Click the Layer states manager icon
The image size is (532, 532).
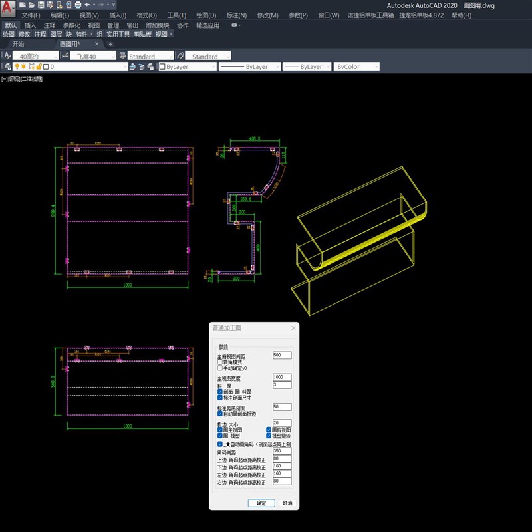click(150, 66)
